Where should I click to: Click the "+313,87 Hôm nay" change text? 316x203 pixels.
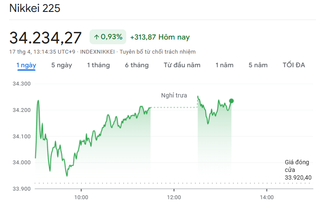click(x=159, y=37)
